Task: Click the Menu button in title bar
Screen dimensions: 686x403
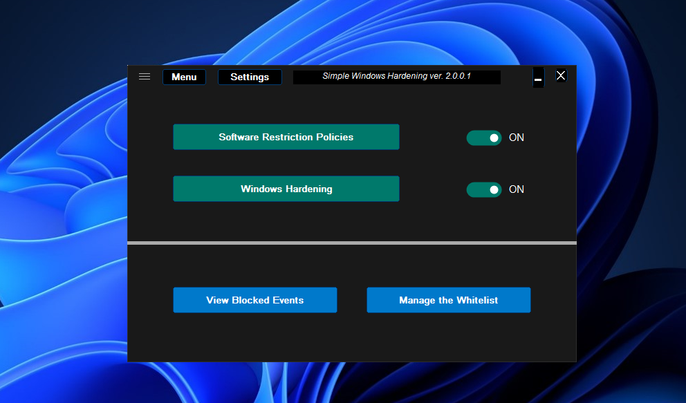Action: [x=184, y=77]
